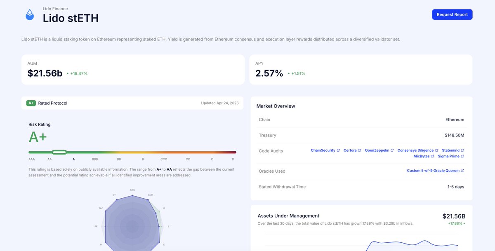Screen dimensions: 495x251
Task: Click the D label on rating scale
Action: click(x=233, y=159)
